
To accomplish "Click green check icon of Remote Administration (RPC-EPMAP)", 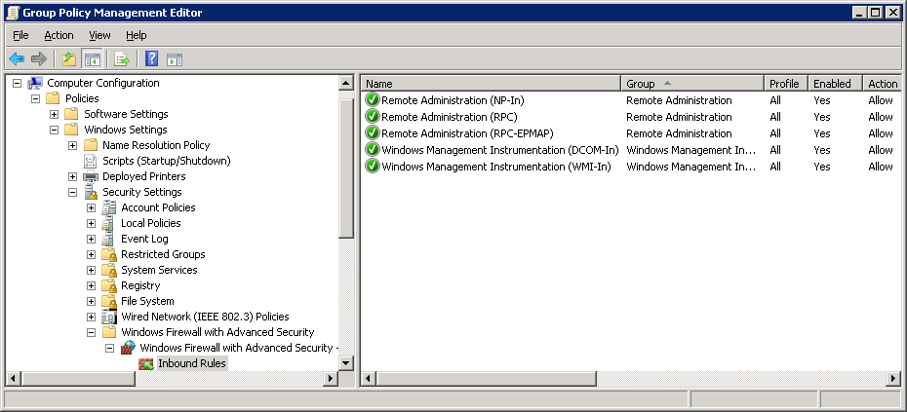I will pyautogui.click(x=372, y=132).
